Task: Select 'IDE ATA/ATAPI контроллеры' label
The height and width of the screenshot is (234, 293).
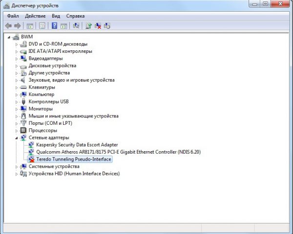Action: click(x=60, y=51)
